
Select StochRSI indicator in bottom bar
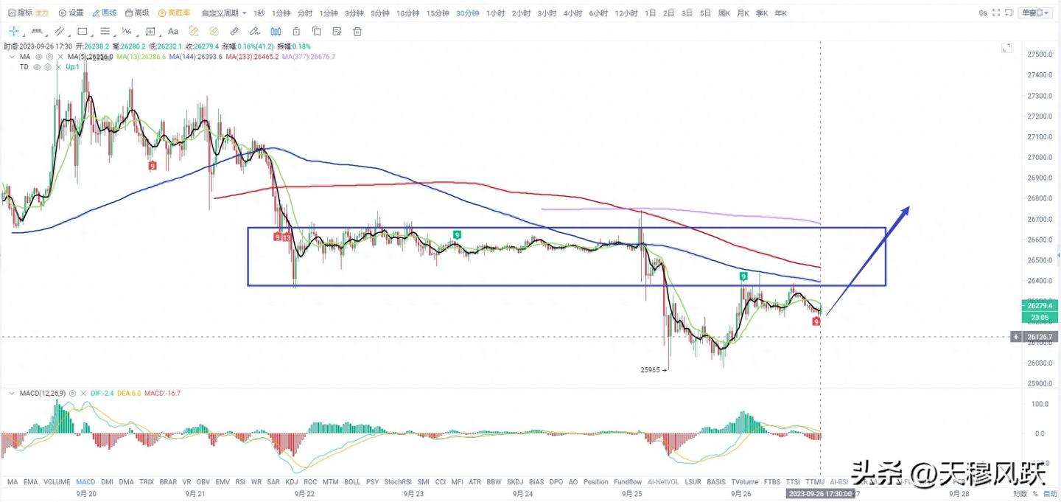point(398,482)
